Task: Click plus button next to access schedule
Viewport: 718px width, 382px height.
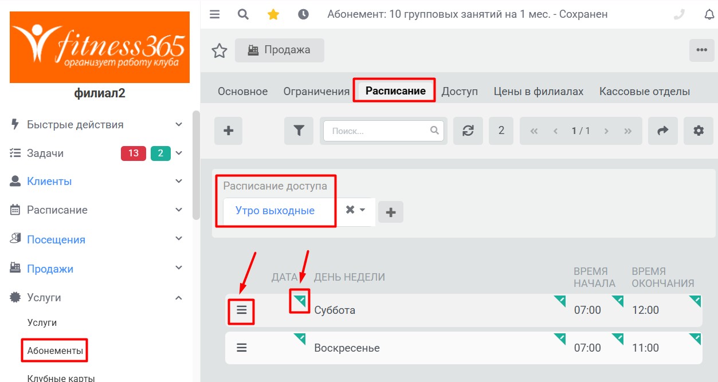Action: click(391, 212)
